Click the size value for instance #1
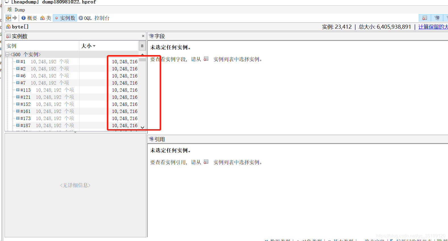The width and height of the screenshot is (448, 241). click(x=124, y=62)
